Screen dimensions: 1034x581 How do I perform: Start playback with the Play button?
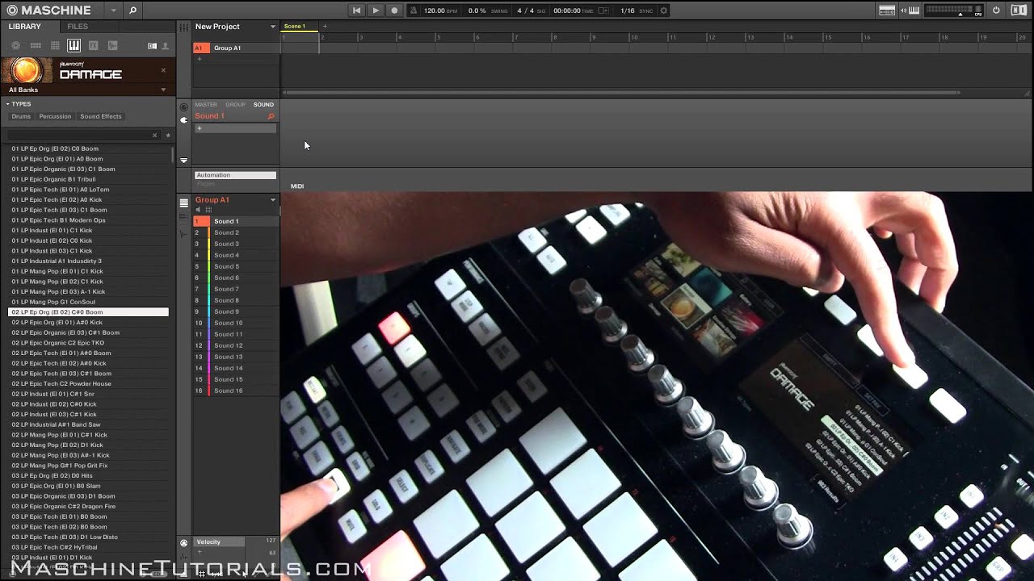[376, 10]
